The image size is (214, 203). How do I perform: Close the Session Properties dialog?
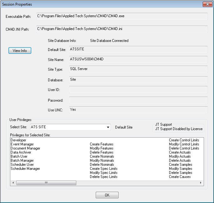click(207, 4)
